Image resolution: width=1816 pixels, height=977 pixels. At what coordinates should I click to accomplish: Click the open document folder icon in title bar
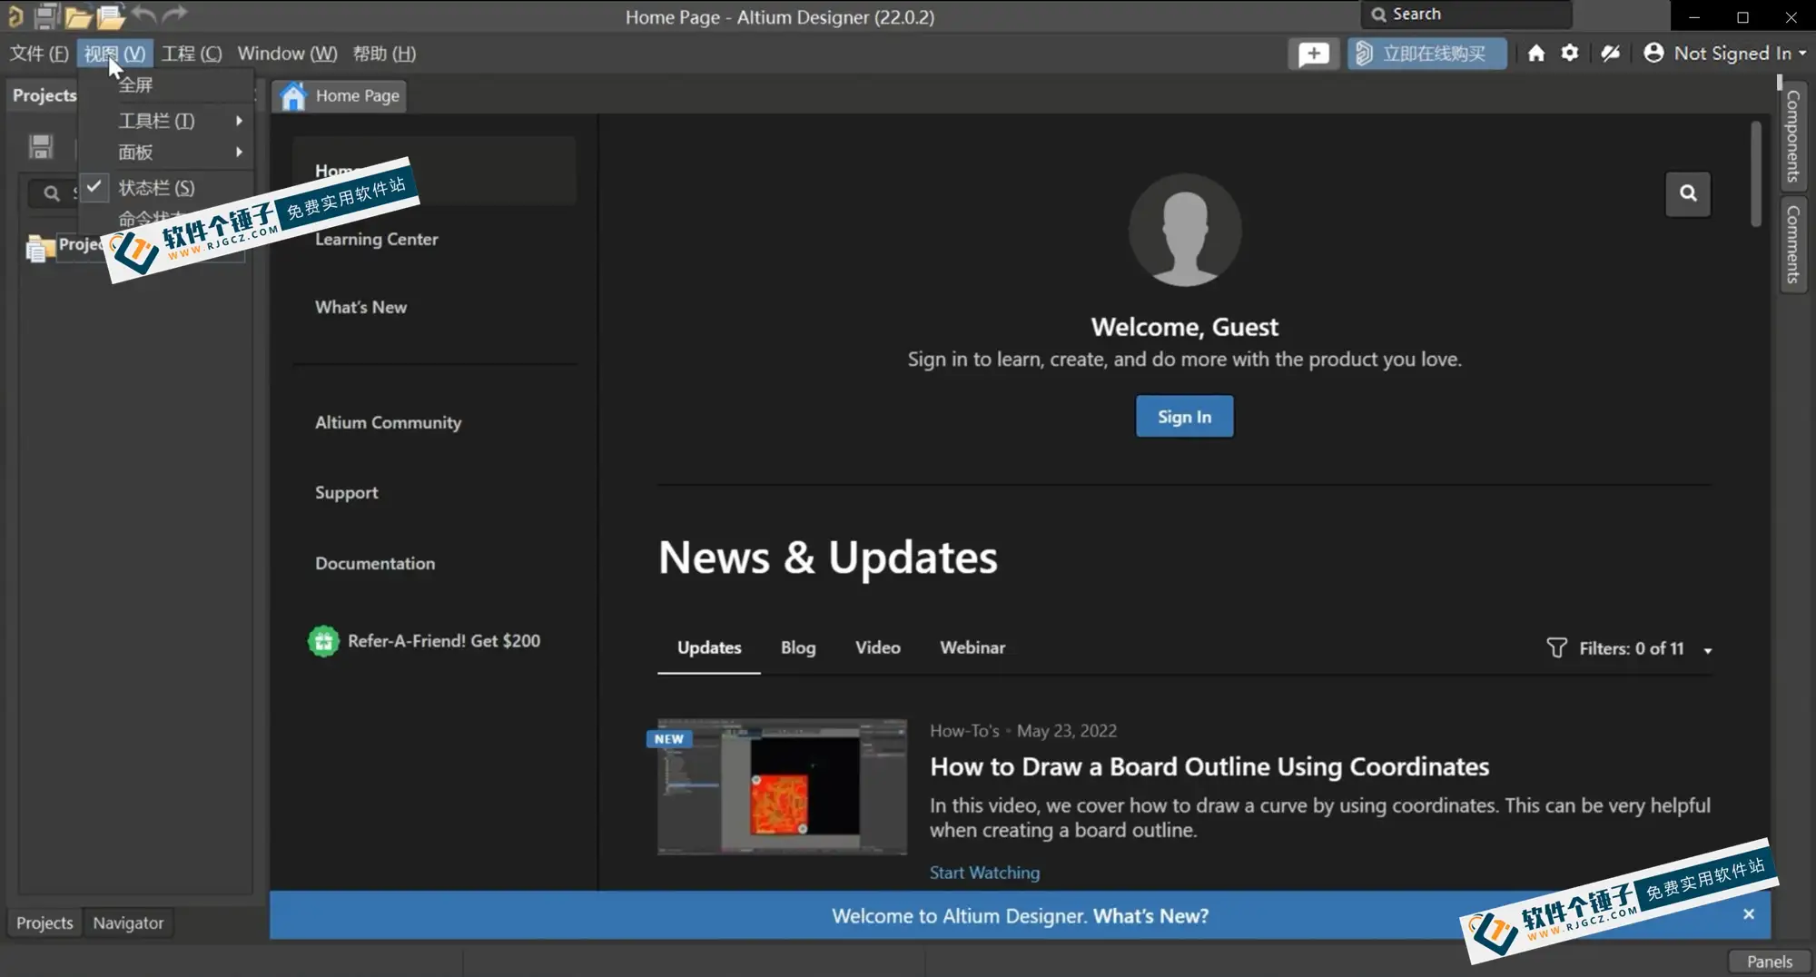78,15
